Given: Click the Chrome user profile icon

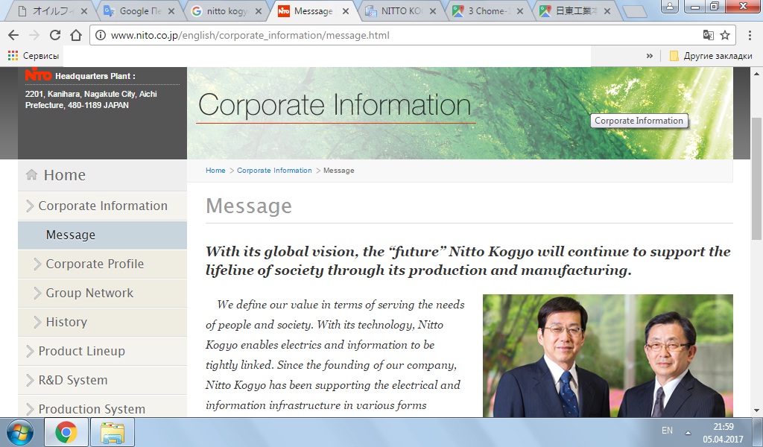Looking at the screenshot, I should coord(670,6).
